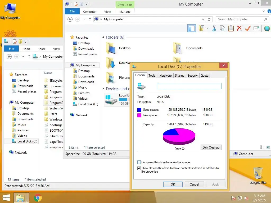
Task: Open the Quick Access Toolbar dropdown in My Computer
Action: tap(87, 4)
